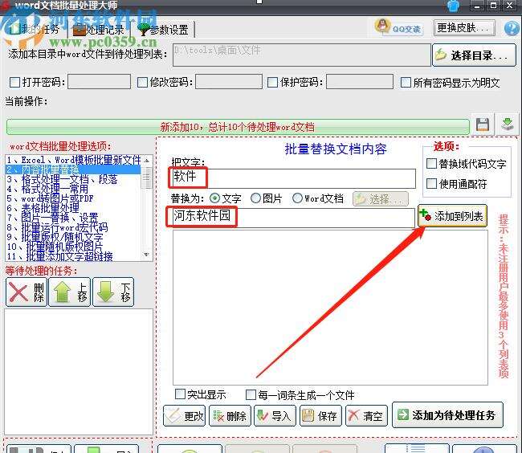Click the greyed 选择 button
This screenshot has height=453, width=522.
click(x=381, y=199)
